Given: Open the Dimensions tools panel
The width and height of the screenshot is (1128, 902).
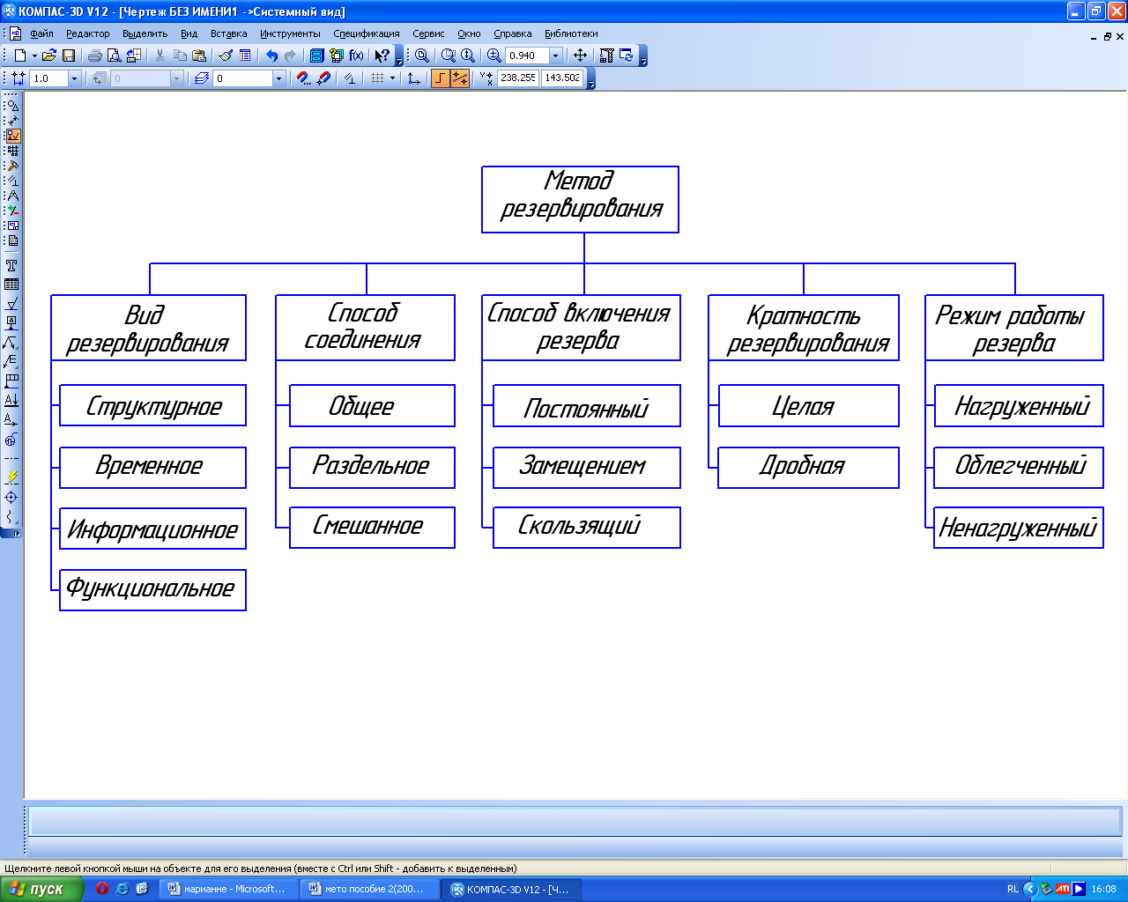Looking at the screenshot, I should 12,121.
